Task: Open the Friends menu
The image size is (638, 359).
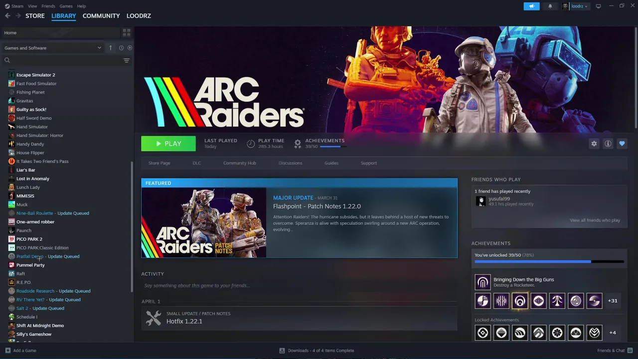Action: (48, 6)
